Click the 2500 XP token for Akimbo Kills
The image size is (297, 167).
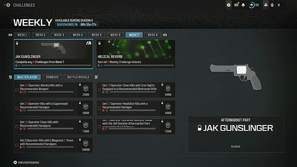pos(86,88)
